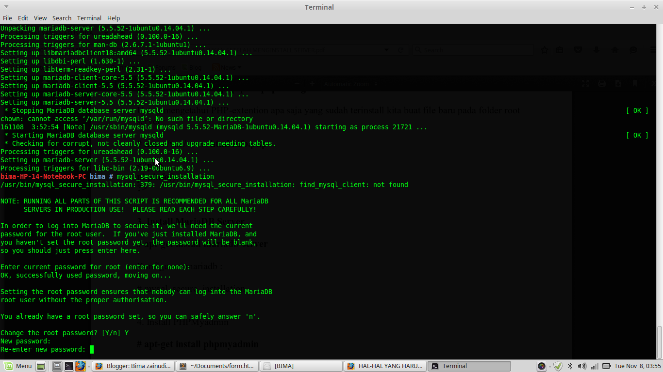Mute audio via the speaker tray icon
This screenshot has width=663, height=372.
(x=582, y=366)
